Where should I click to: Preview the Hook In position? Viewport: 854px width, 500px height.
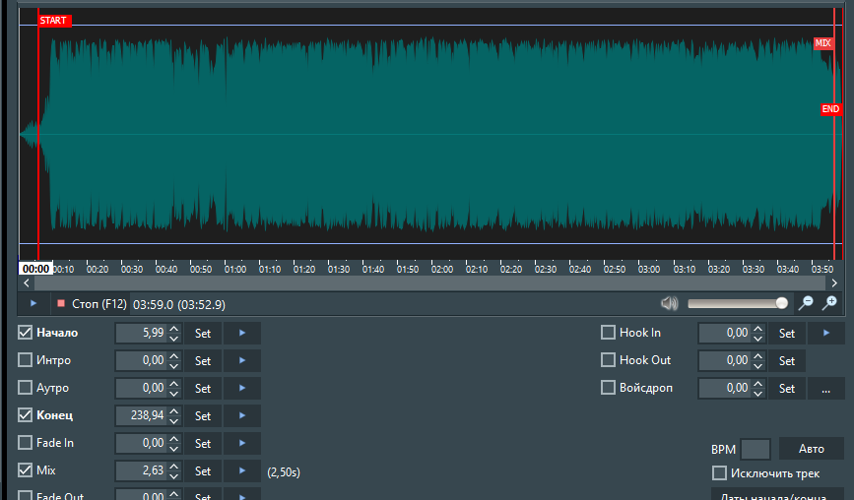[x=825, y=334]
